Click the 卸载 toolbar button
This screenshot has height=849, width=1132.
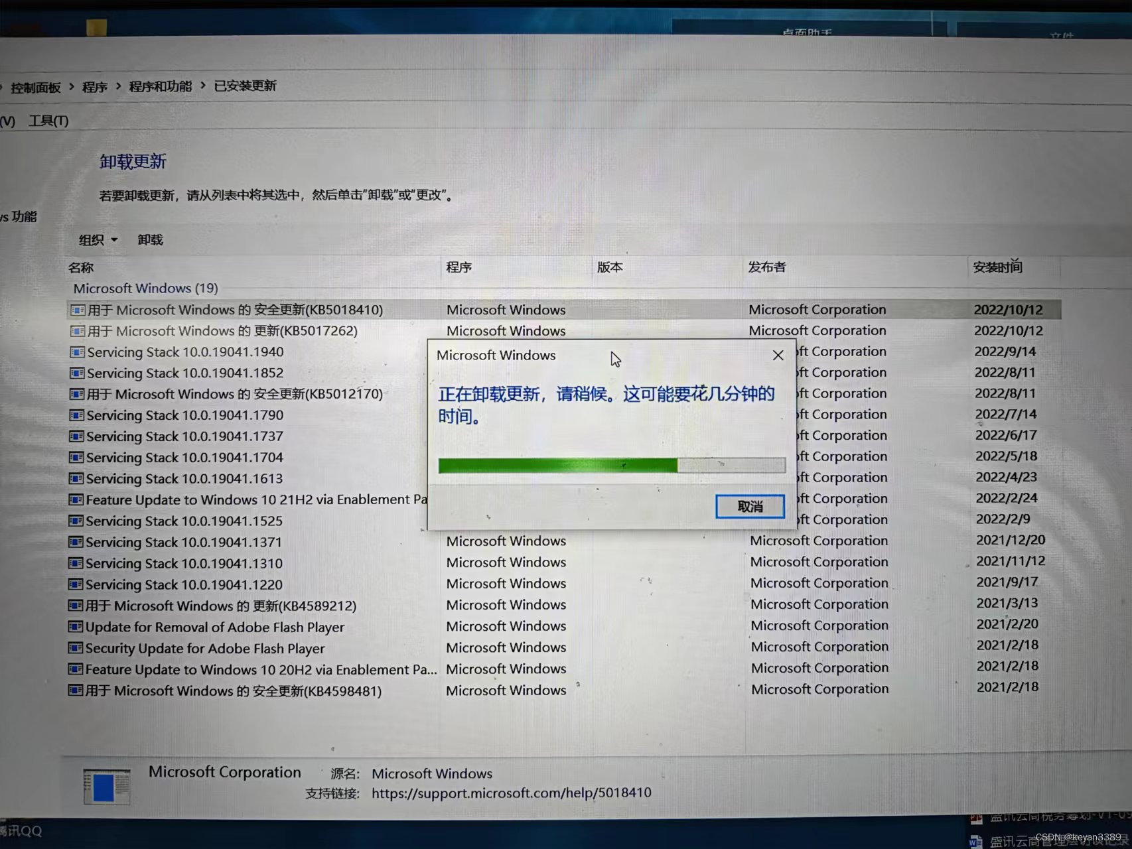click(x=151, y=240)
